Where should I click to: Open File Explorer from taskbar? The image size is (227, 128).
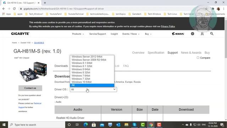point(126,125)
